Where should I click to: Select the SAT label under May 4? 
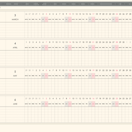coord(43,76)
